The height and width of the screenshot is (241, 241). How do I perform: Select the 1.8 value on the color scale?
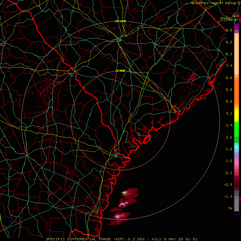tap(229, 149)
